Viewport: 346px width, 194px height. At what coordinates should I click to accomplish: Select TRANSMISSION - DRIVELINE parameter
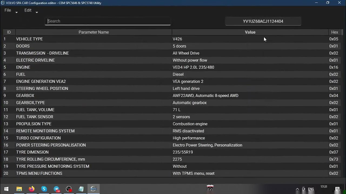point(42,53)
